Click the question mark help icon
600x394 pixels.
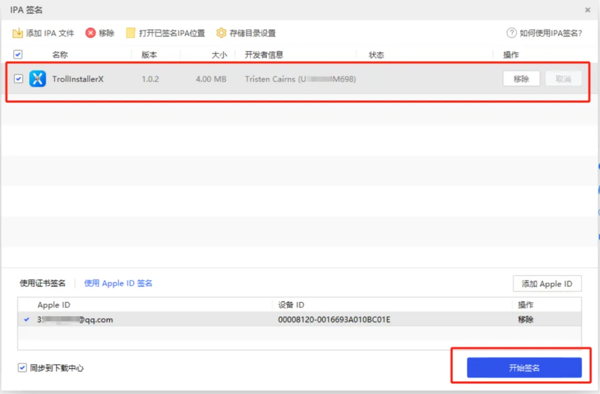pos(511,33)
